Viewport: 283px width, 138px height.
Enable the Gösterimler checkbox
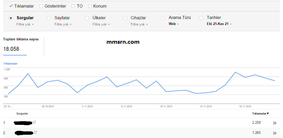pos(41,6)
